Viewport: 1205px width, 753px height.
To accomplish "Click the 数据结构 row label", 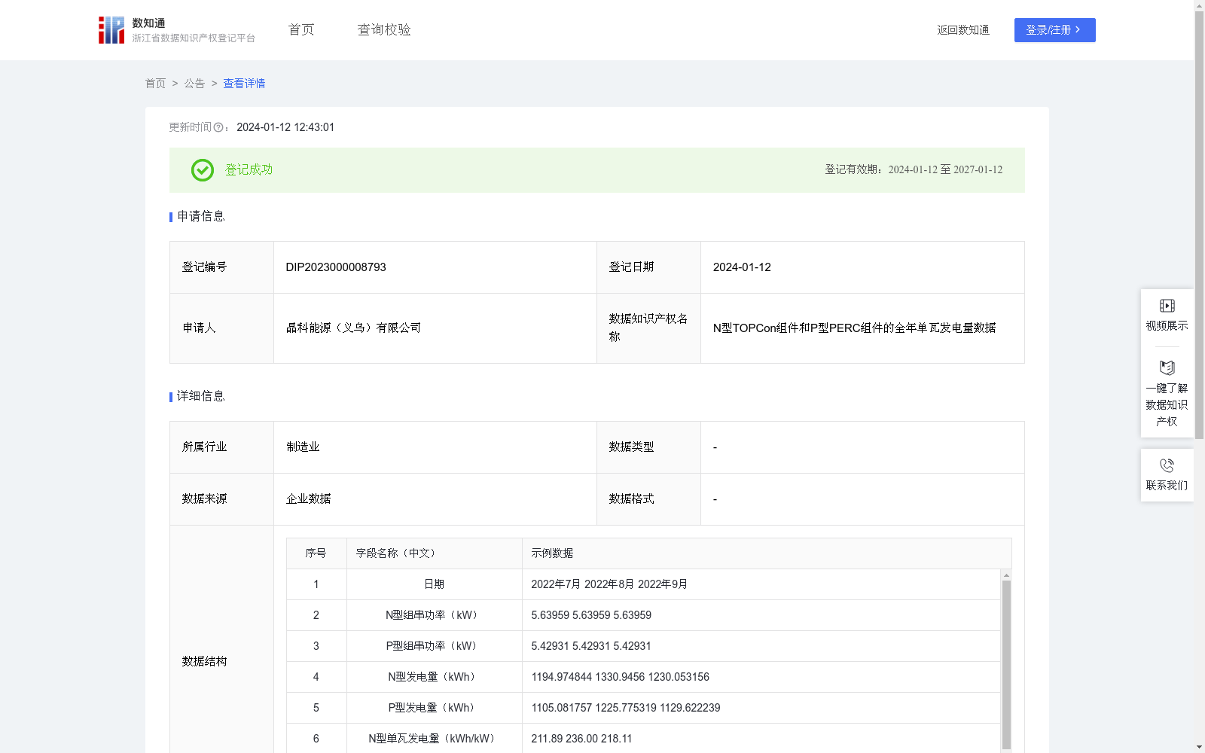I will 204,662.
